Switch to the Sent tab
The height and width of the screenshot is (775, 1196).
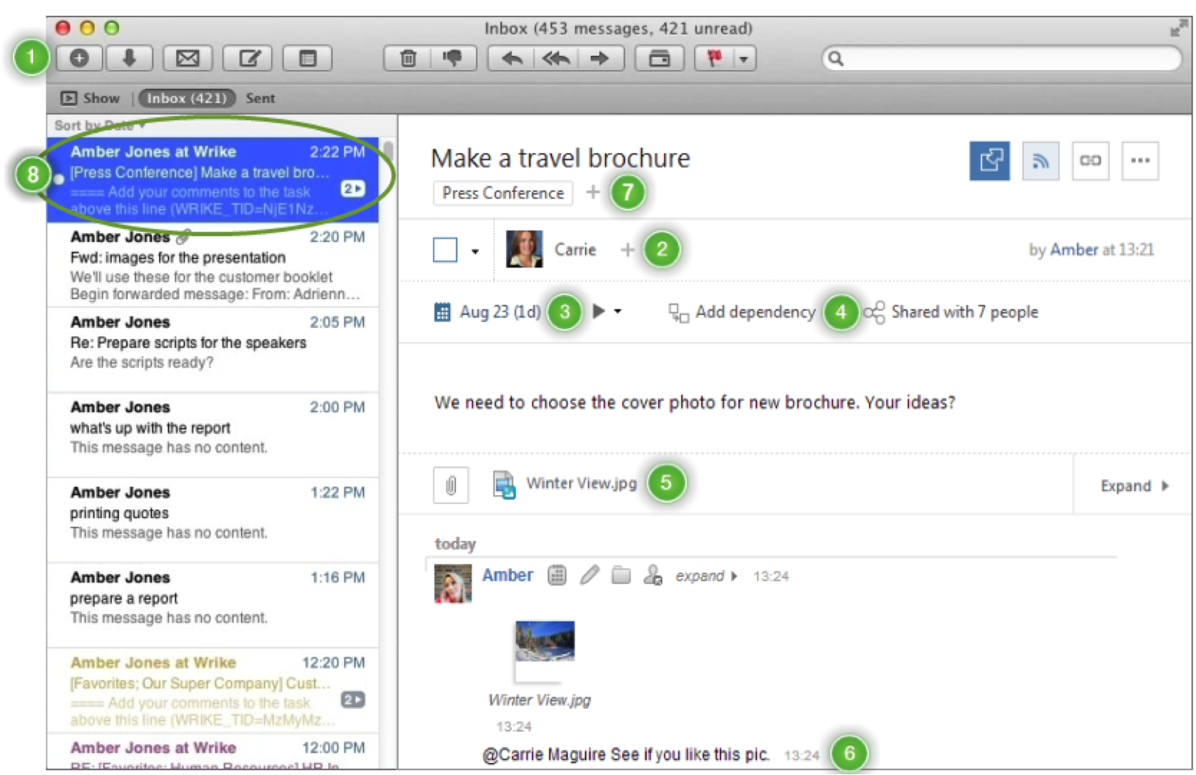(x=260, y=98)
